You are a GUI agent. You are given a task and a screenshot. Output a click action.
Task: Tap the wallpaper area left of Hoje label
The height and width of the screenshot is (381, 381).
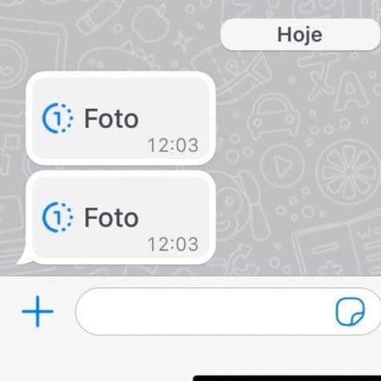tap(106, 34)
